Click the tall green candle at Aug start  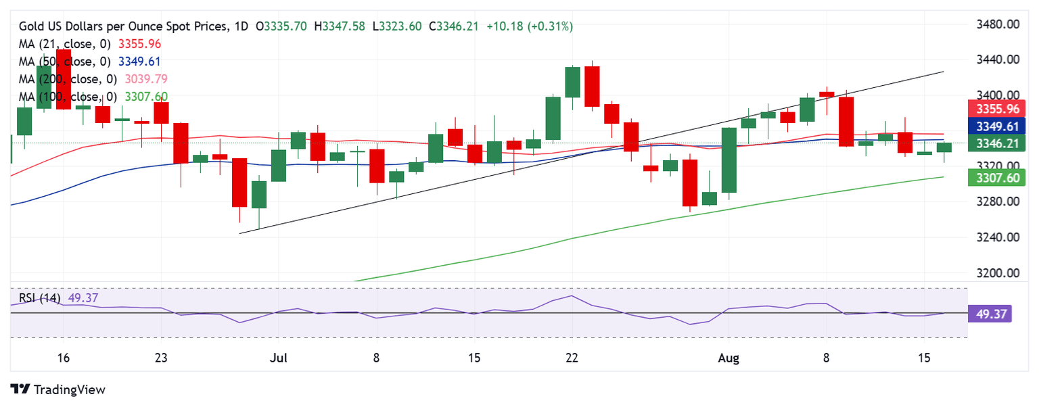(729, 160)
